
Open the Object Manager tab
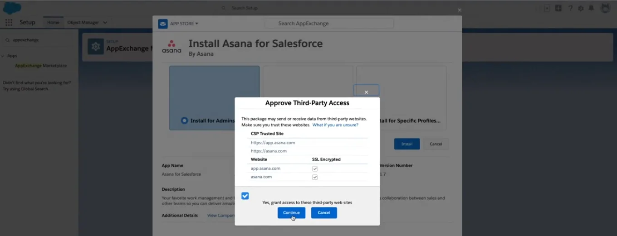point(82,23)
